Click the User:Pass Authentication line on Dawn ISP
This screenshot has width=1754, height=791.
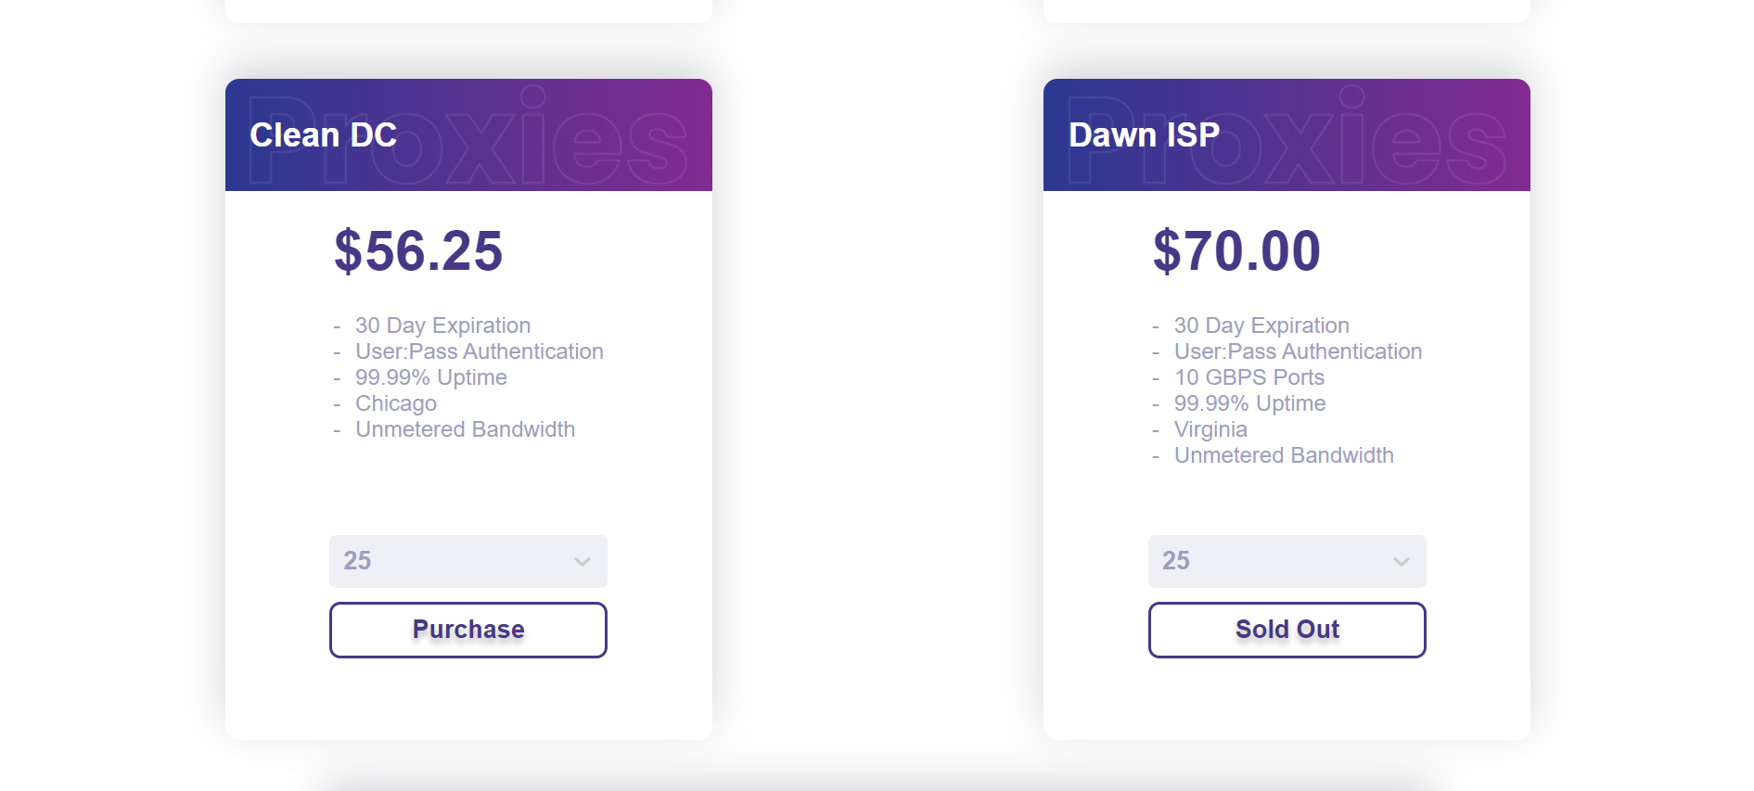[x=1298, y=351]
